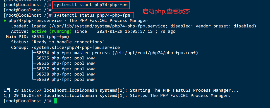
Task: Click the red annotation 启动php,查看状态
Action: [166, 12]
